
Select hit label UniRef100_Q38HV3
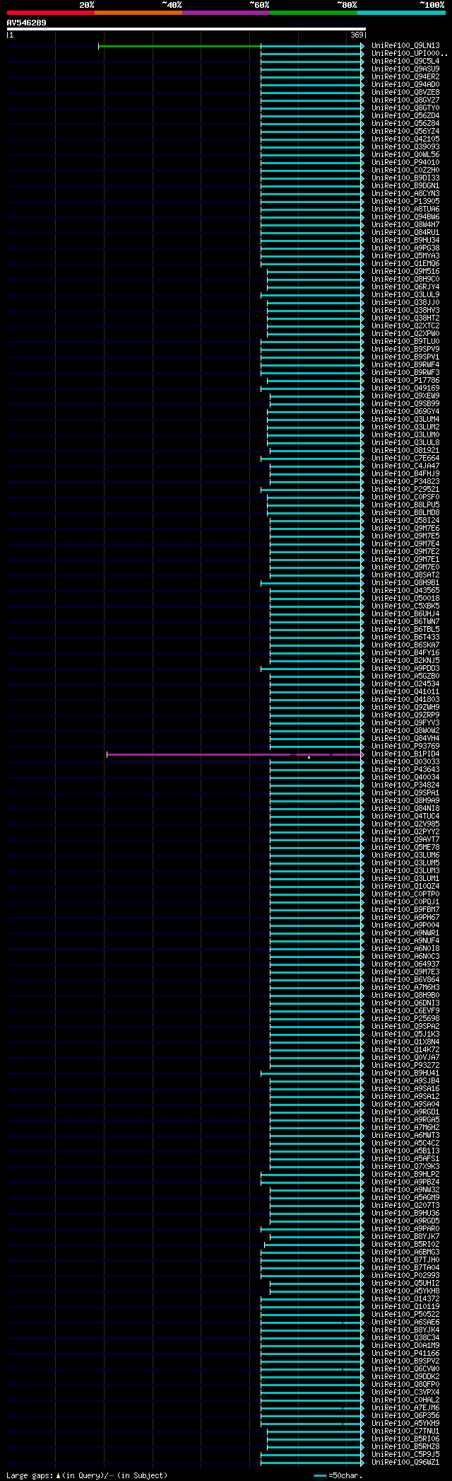tap(405, 311)
